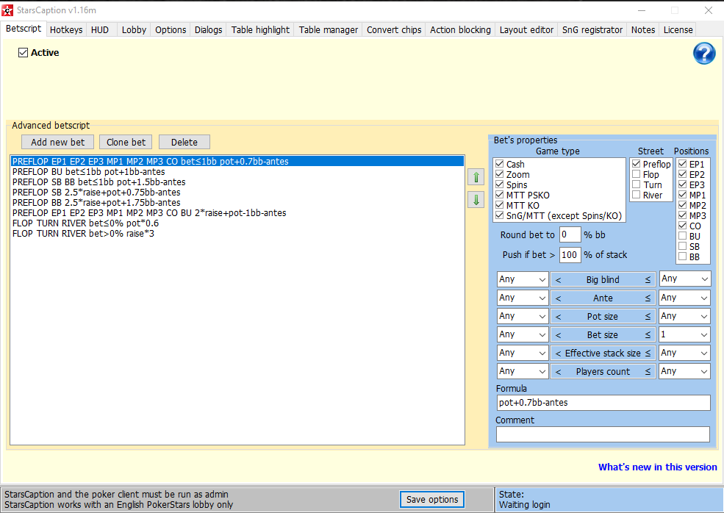This screenshot has height=513, width=724.
Task: Click the Save options button
Action: [432, 499]
